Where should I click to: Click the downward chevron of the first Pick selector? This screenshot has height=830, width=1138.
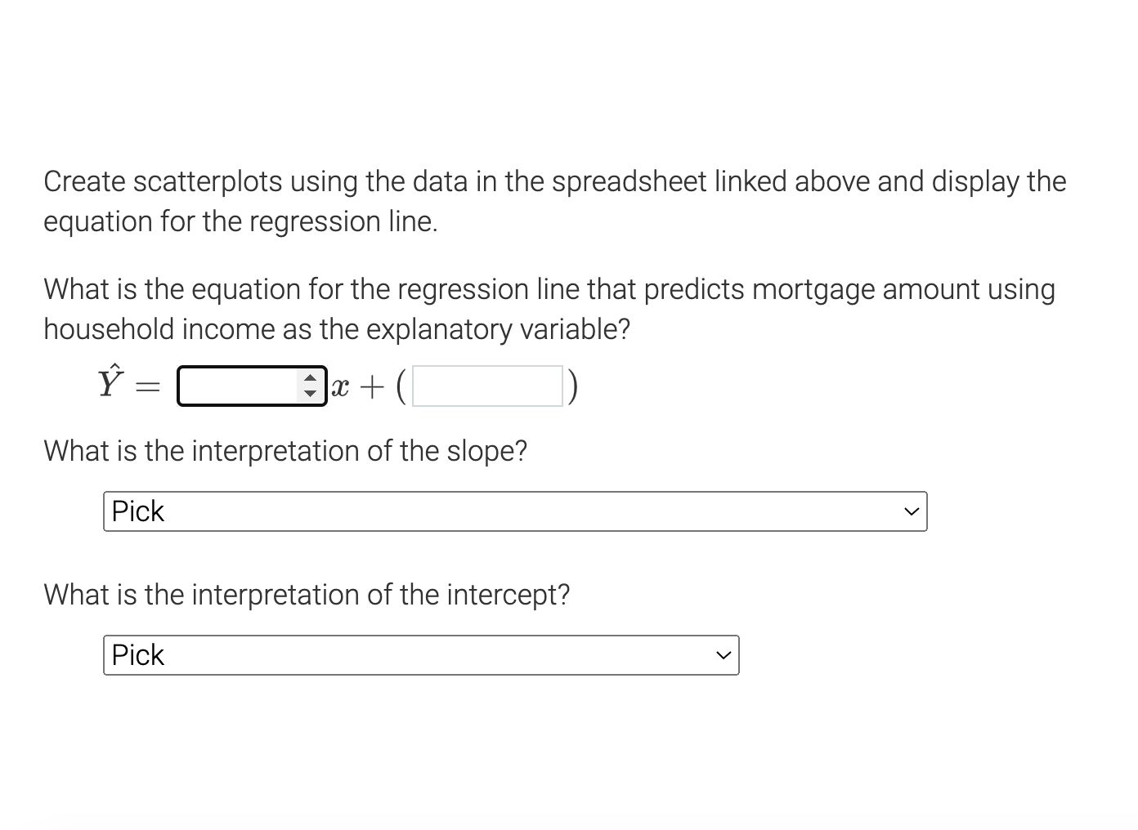pos(912,511)
